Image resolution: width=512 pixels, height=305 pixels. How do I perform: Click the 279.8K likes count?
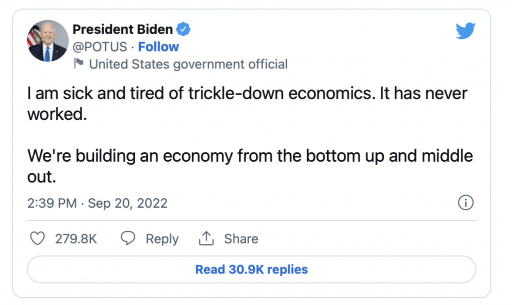tap(76, 239)
